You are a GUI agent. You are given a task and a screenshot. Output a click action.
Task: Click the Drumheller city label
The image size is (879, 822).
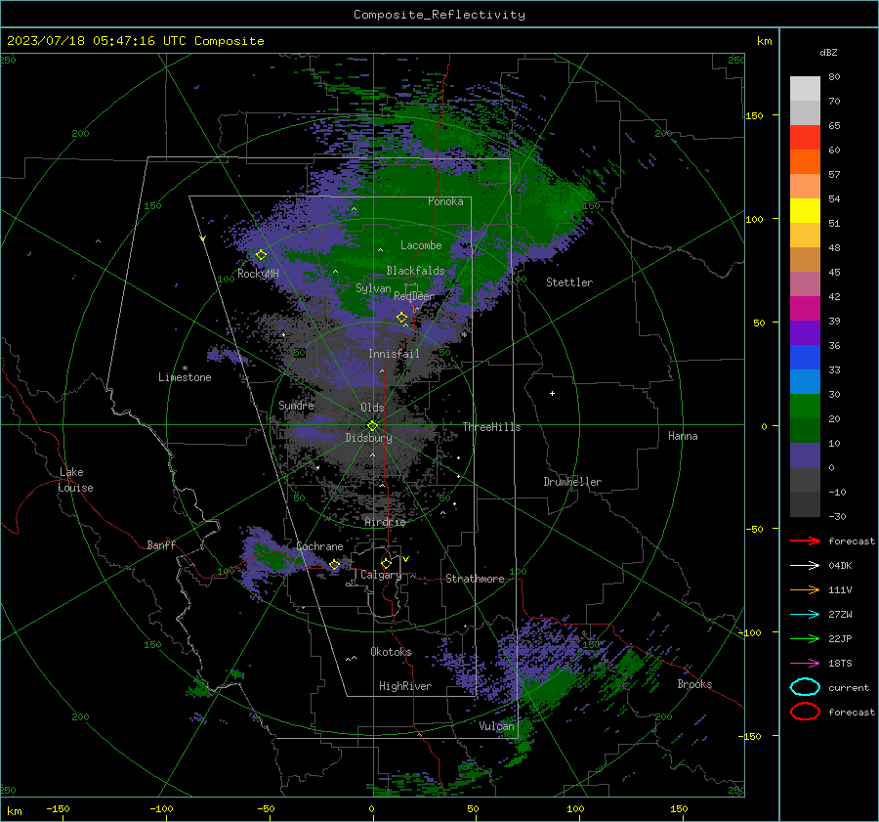(x=572, y=482)
